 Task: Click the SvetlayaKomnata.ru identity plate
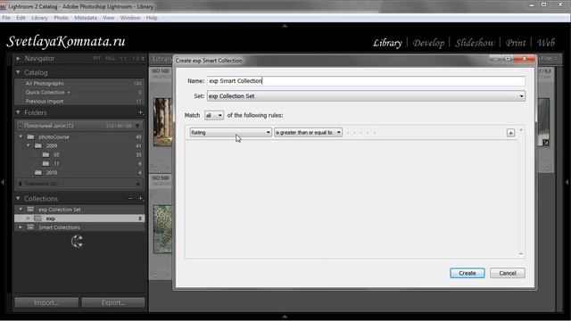(x=66, y=42)
